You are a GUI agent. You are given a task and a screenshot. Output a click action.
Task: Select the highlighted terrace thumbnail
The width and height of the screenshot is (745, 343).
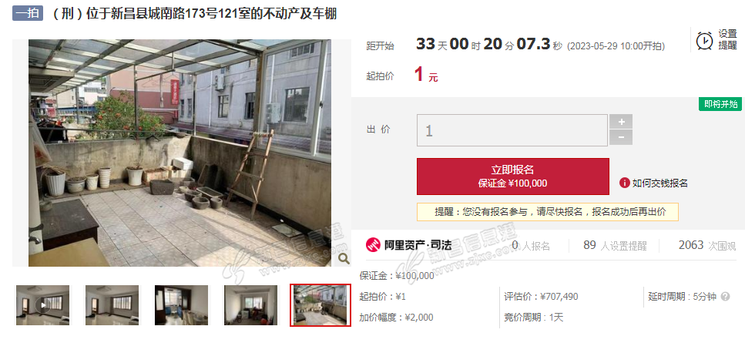coord(320,305)
